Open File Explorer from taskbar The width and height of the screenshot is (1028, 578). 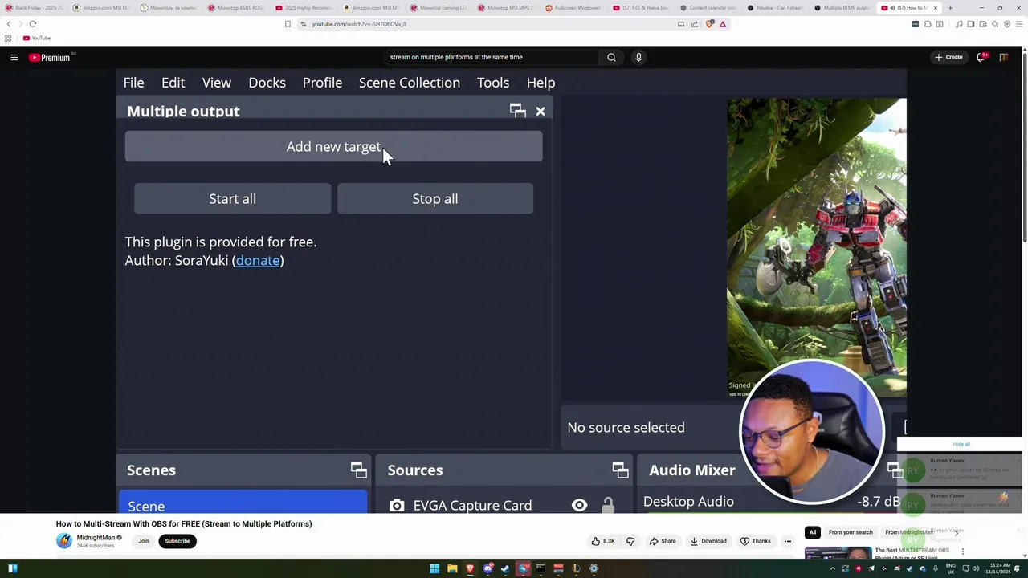pyautogui.click(x=452, y=568)
